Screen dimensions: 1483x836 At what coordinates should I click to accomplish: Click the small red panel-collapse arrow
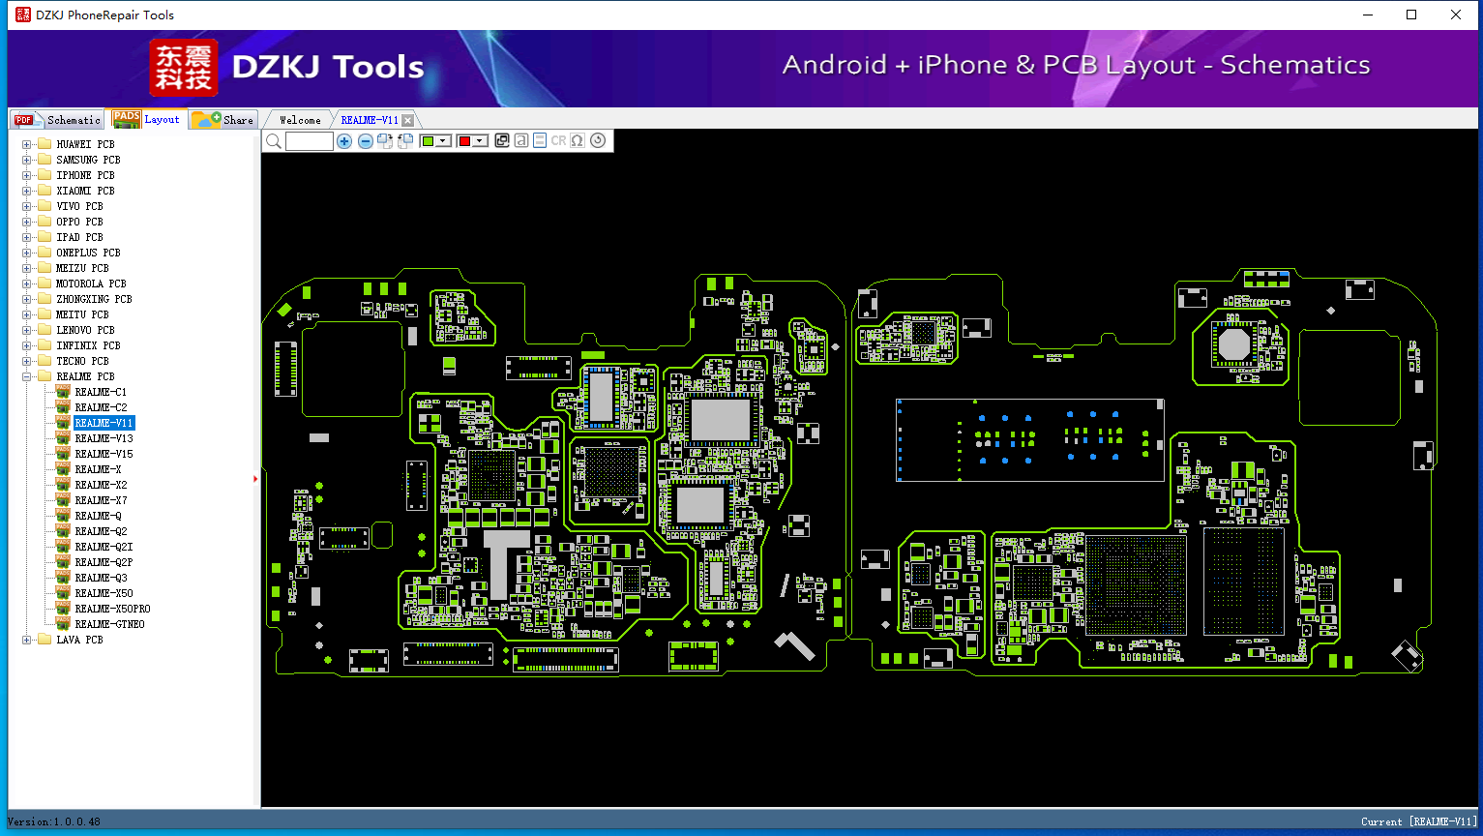pos(255,479)
